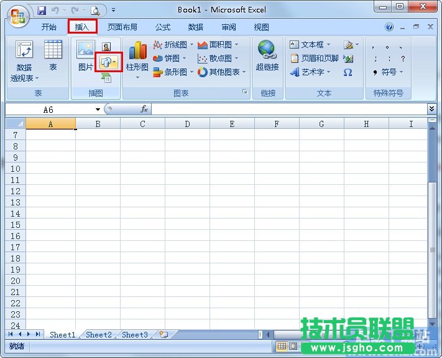Screen dimensions: 442x358
Task: Insert a 柱形图 column chart
Action: coord(137,59)
